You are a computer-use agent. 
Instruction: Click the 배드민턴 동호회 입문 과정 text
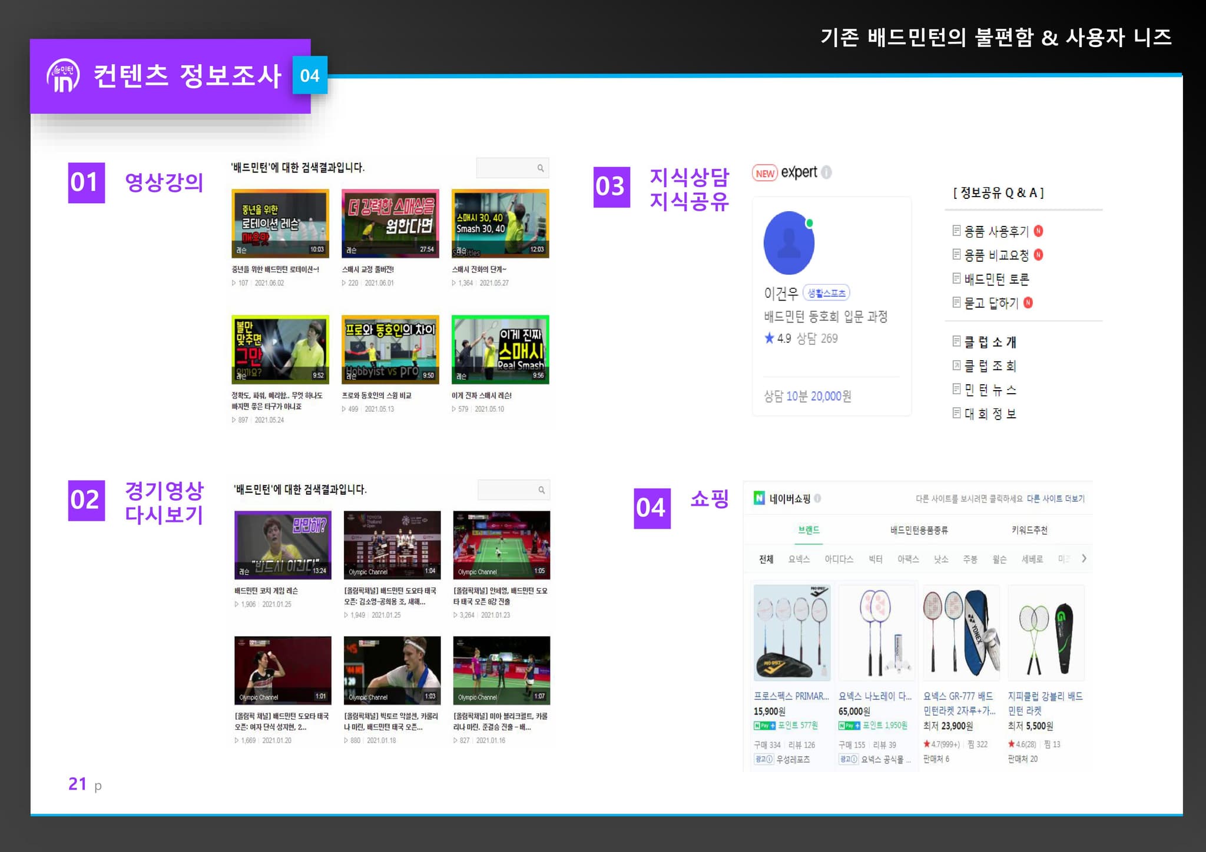tap(826, 317)
